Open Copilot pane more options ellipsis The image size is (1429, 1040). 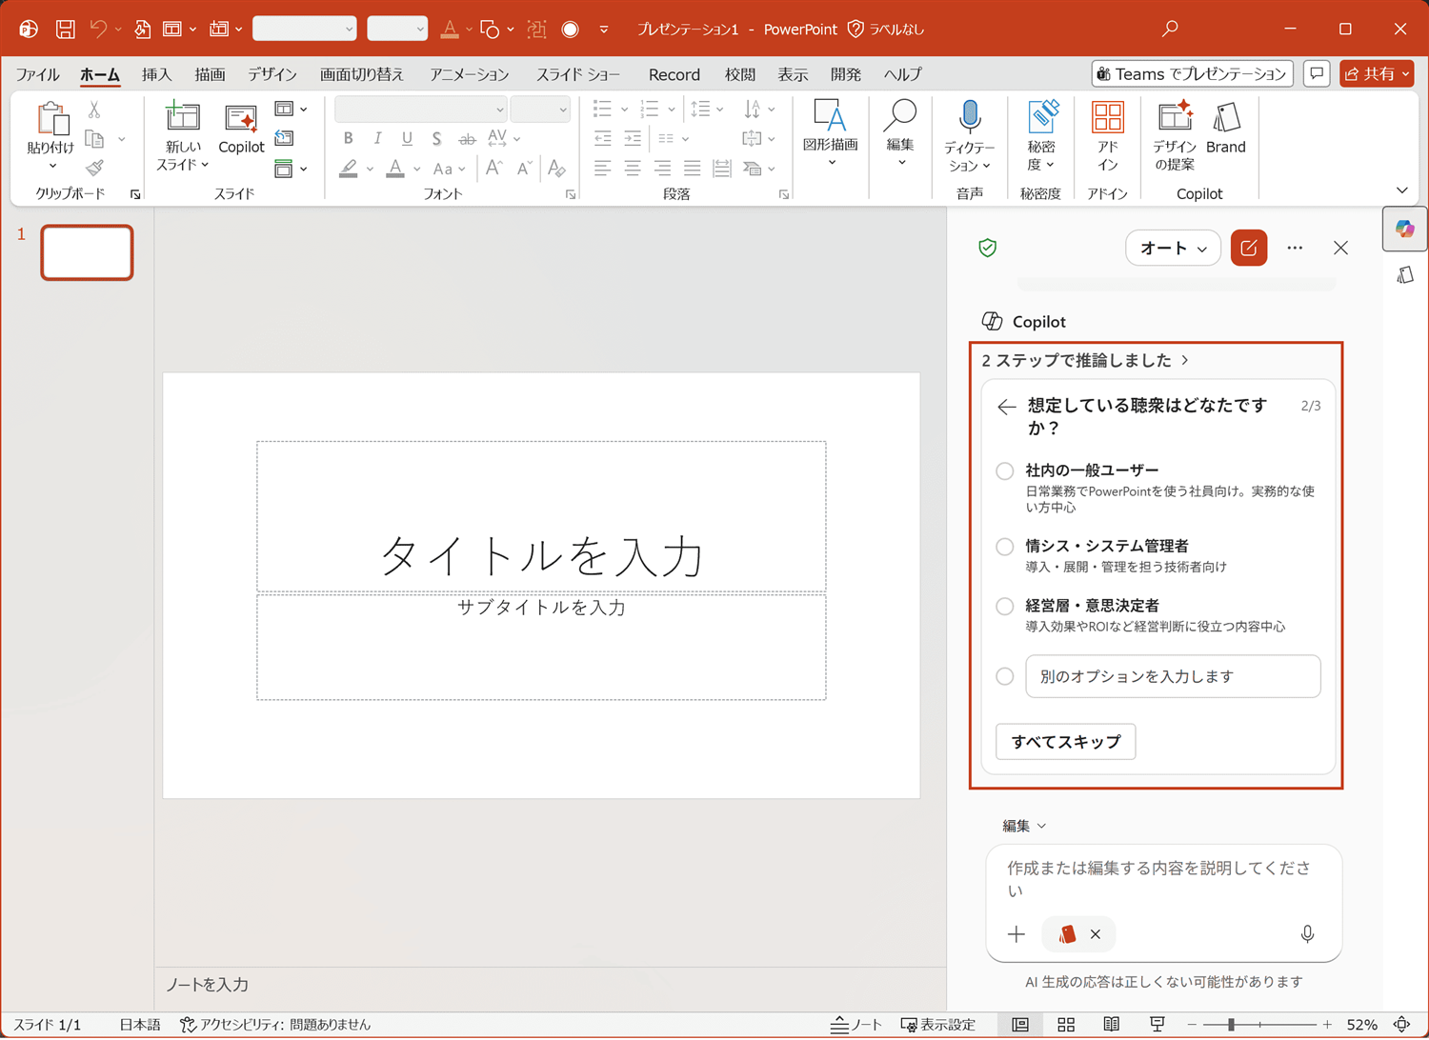1295,249
